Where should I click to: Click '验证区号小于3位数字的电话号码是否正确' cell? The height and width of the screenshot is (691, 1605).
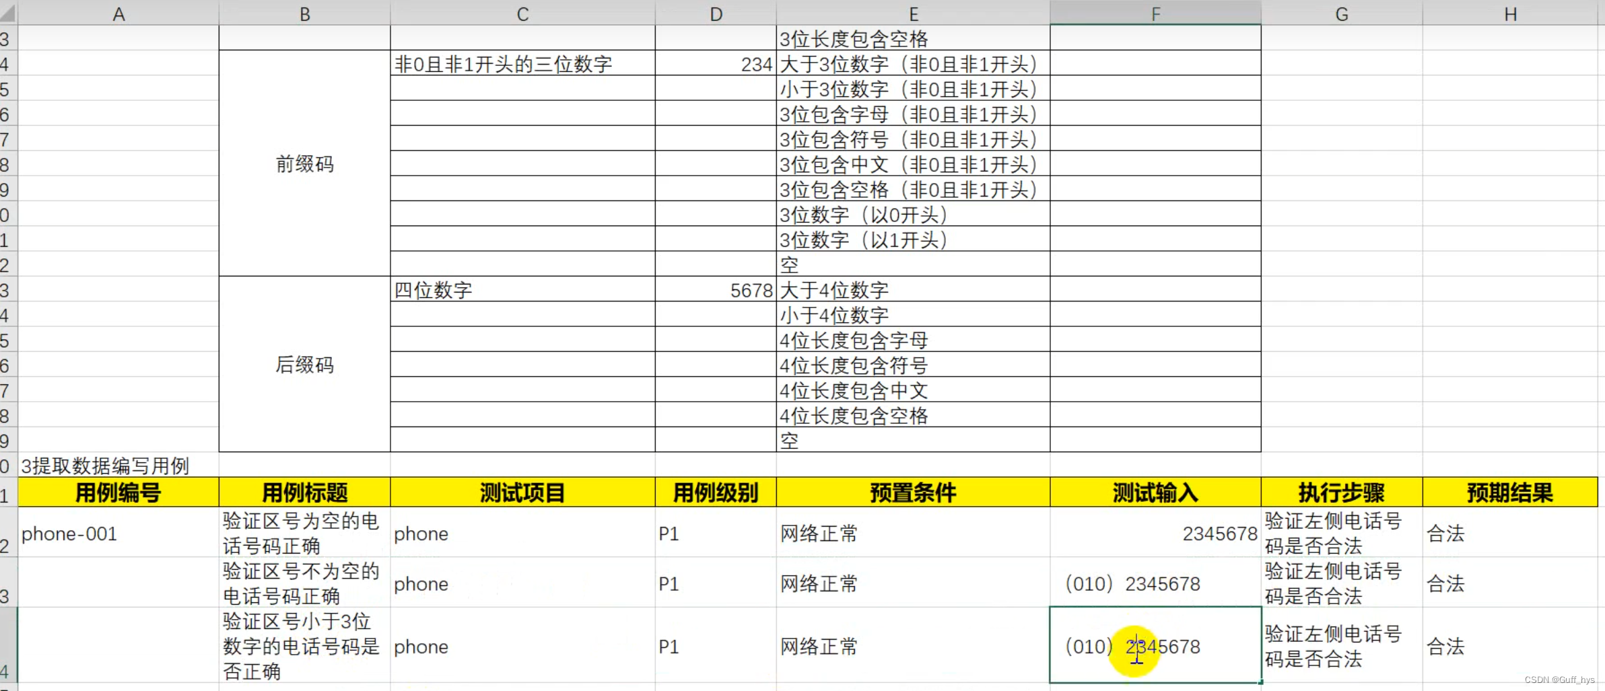click(x=304, y=645)
